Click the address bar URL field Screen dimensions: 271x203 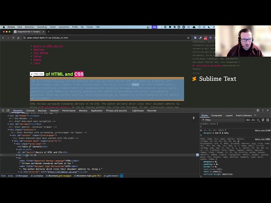(105, 38)
